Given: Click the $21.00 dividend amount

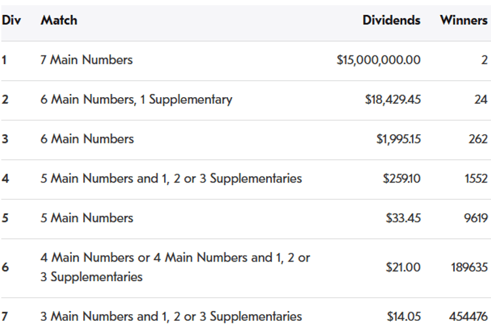Looking at the screenshot, I should coord(403,267).
